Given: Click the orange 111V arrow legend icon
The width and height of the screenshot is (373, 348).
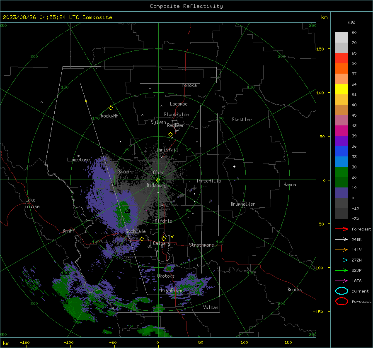Looking at the screenshot, I should coord(342,250).
